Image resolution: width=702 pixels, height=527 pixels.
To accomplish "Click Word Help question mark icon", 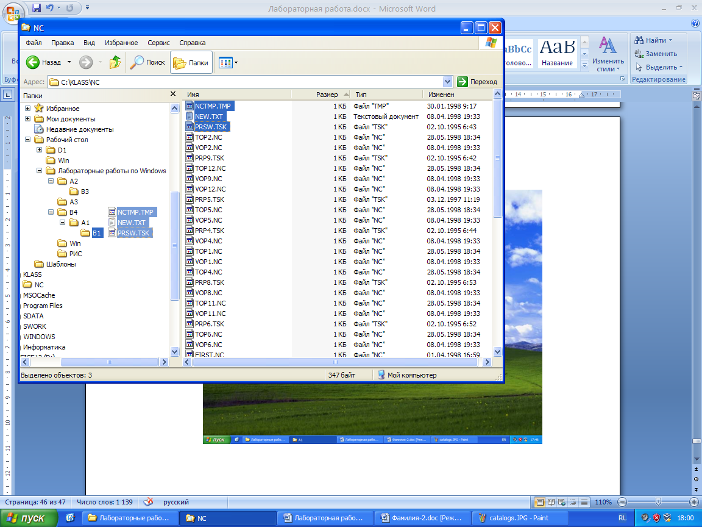I will tap(695, 23).
